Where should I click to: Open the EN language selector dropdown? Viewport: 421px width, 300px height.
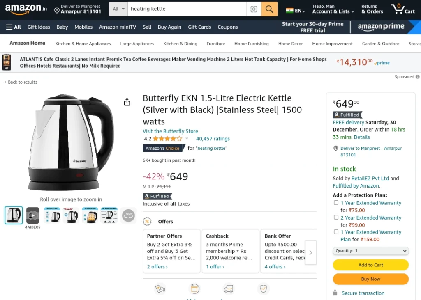(295, 11)
